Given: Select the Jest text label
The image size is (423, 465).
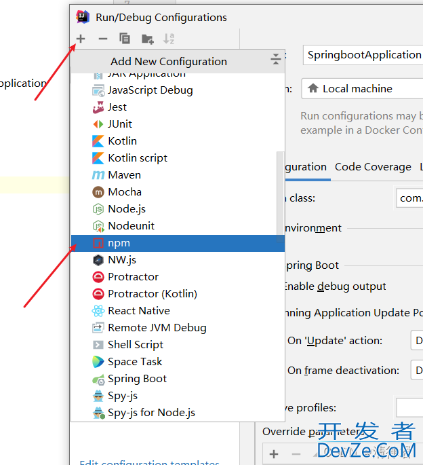Looking at the screenshot, I should coord(117,107).
